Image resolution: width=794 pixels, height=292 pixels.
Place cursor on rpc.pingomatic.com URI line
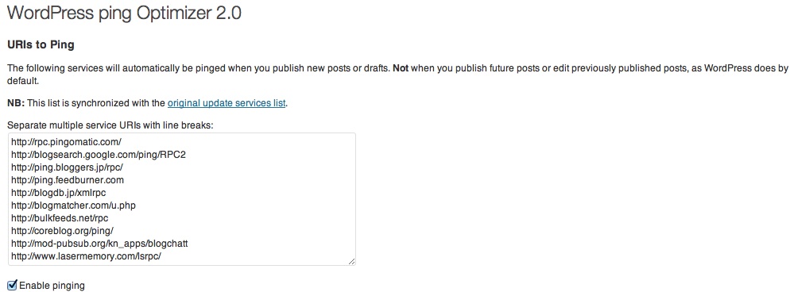[66, 142]
